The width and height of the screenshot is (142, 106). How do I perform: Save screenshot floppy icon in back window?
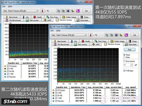pyautogui.click(x=68, y=11)
